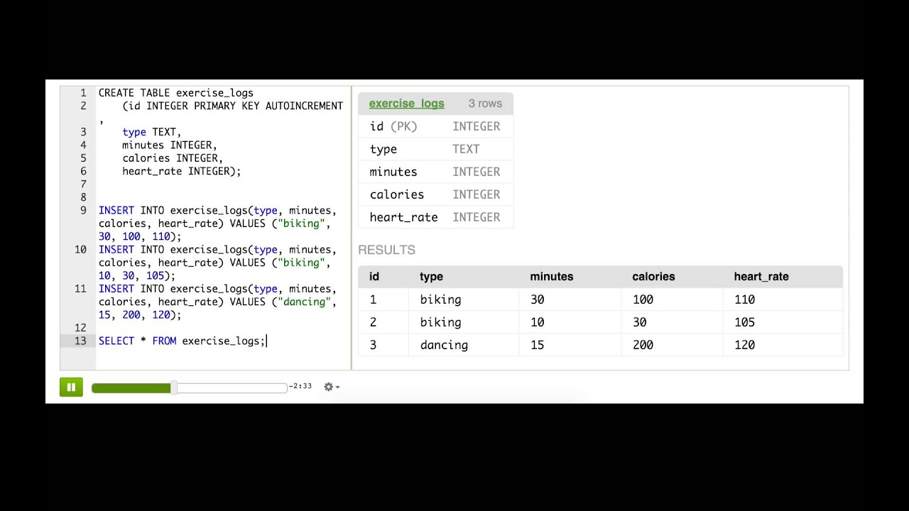Open the settings gear dropdown
Viewport: 909px width, 511px height.
[332, 387]
